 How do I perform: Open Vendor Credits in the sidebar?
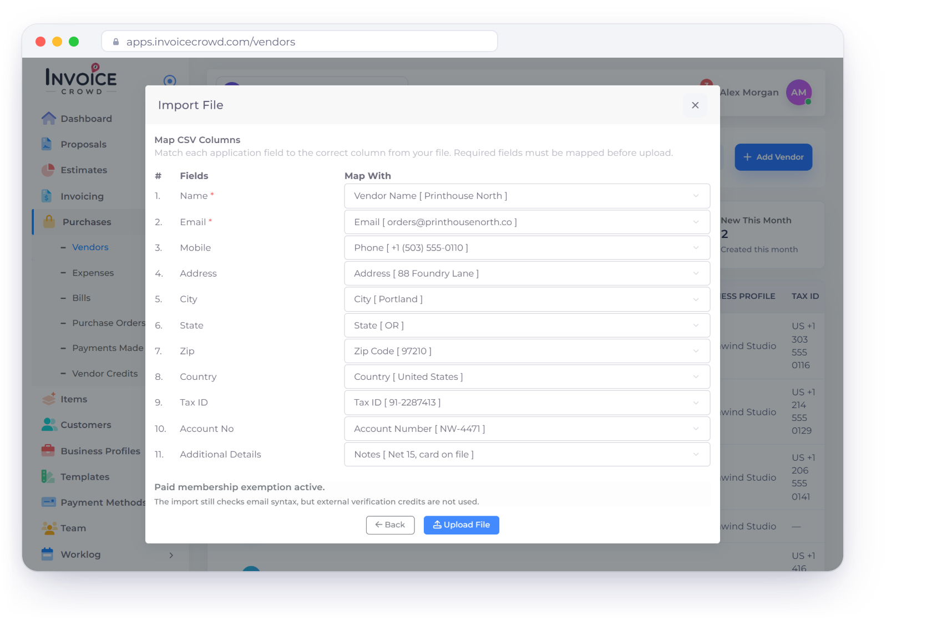[x=105, y=373]
